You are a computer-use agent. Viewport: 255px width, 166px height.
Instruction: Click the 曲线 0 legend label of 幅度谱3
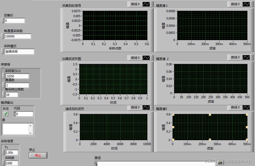click(x=235, y=107)
